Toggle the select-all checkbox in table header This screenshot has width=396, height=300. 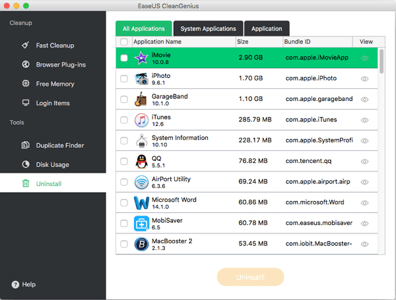click(124, 42)
